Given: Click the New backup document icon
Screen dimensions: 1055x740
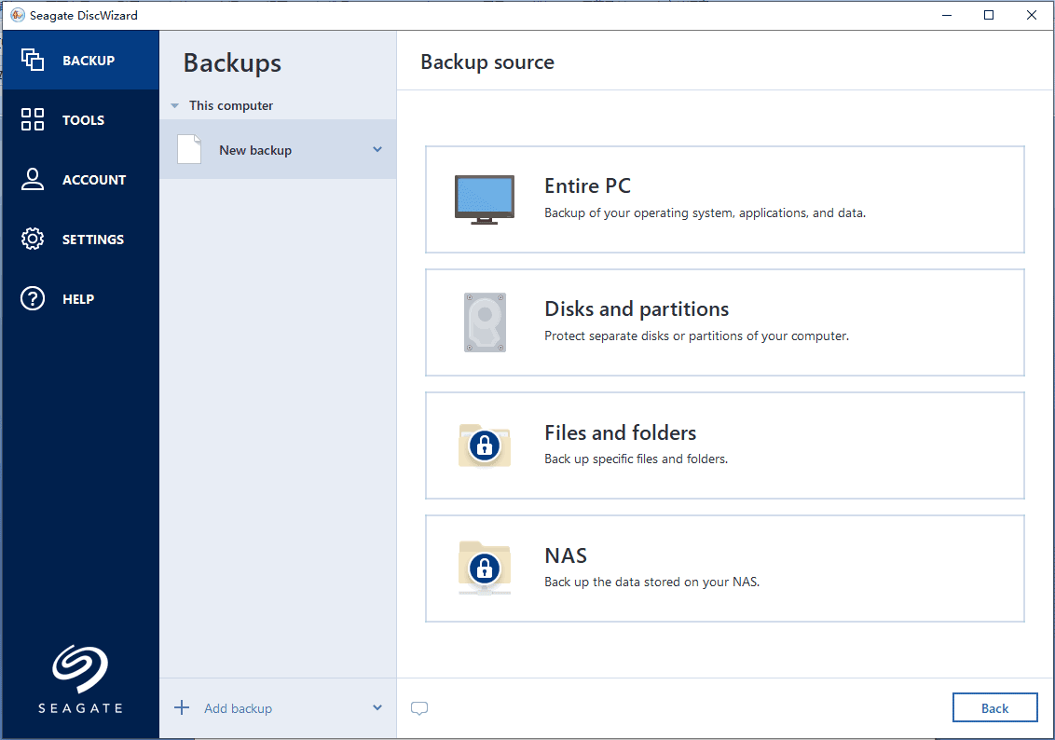Looking at the screenshot, I should click(189, 148).
